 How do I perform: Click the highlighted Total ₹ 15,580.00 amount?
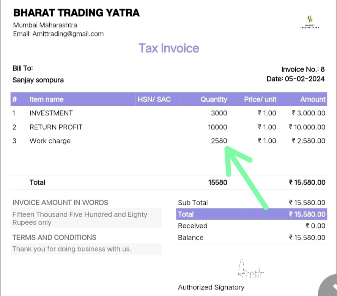(307, 214)
